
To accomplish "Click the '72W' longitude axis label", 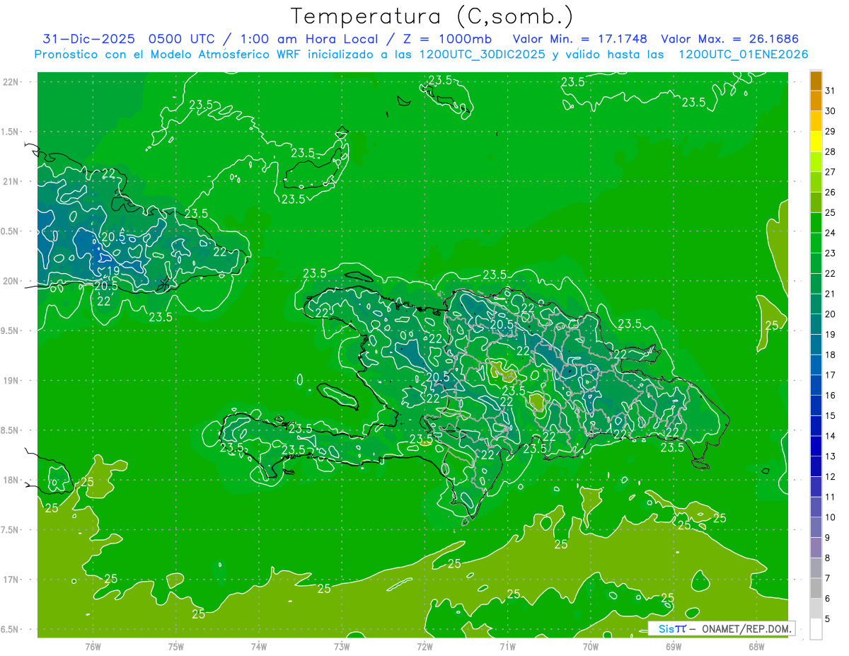I will point(424,646).
